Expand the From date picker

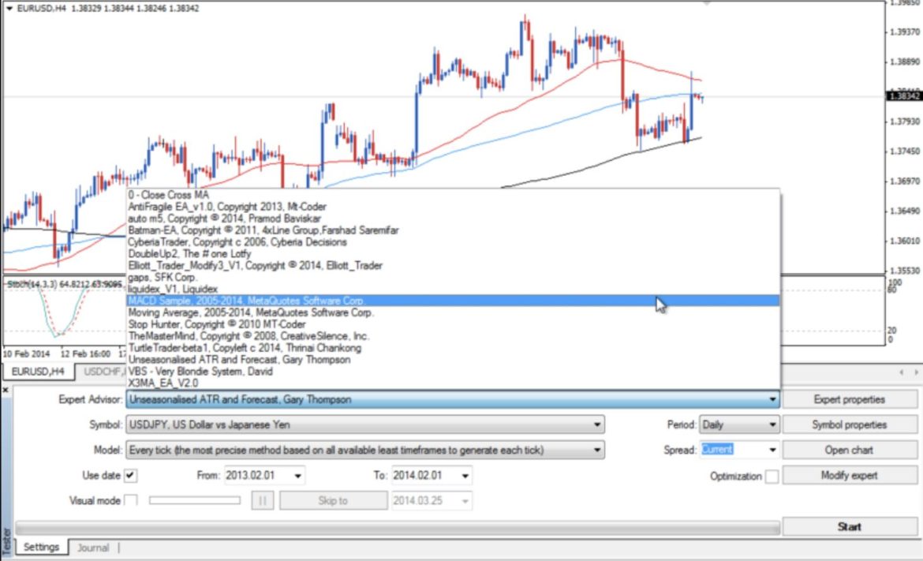click(x=297, y=475)
